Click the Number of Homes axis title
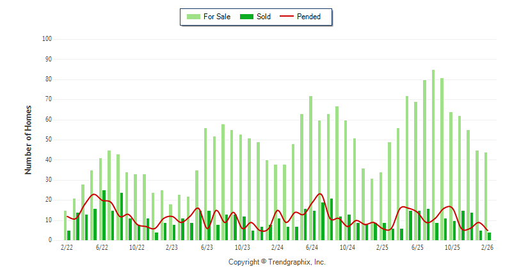 click(28, 140)
